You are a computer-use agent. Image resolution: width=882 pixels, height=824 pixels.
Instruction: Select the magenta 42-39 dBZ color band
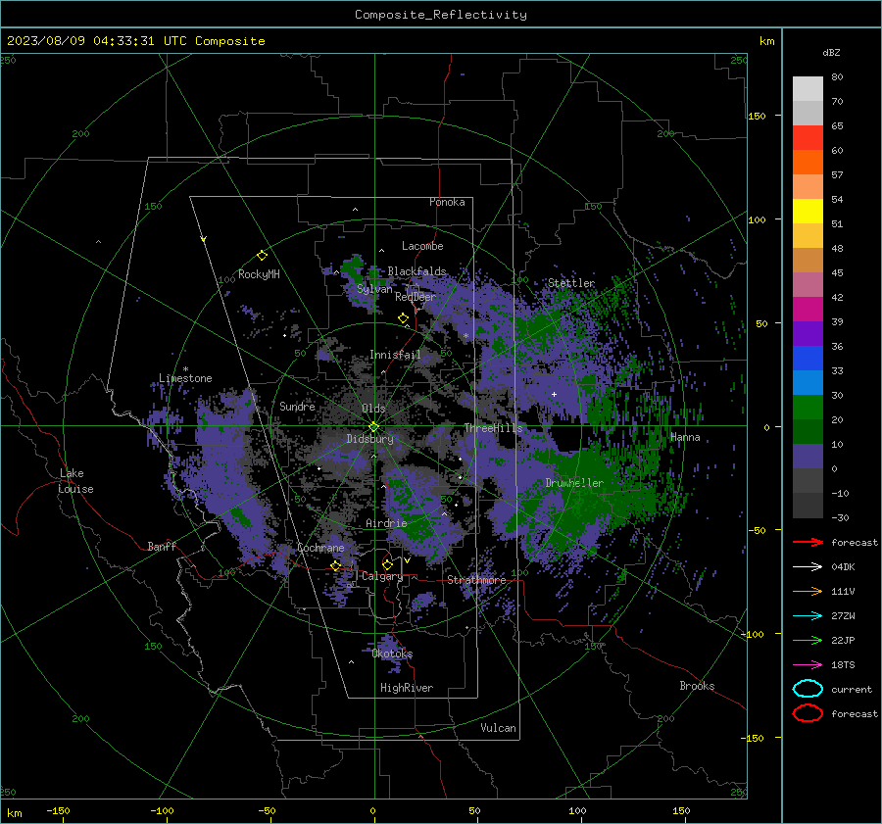[x=808, y=310]
